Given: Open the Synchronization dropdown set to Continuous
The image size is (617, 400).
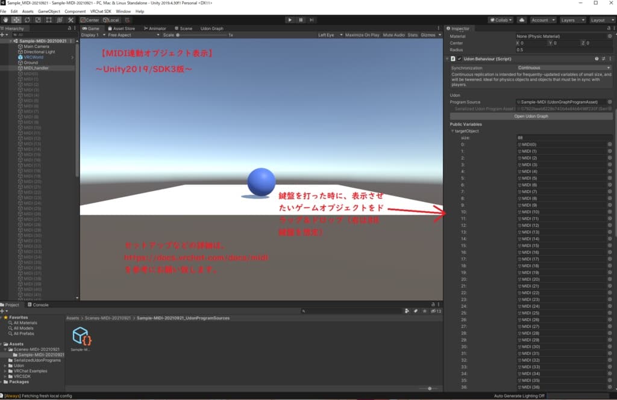Looking at the screenshot, I should [564, 68].
